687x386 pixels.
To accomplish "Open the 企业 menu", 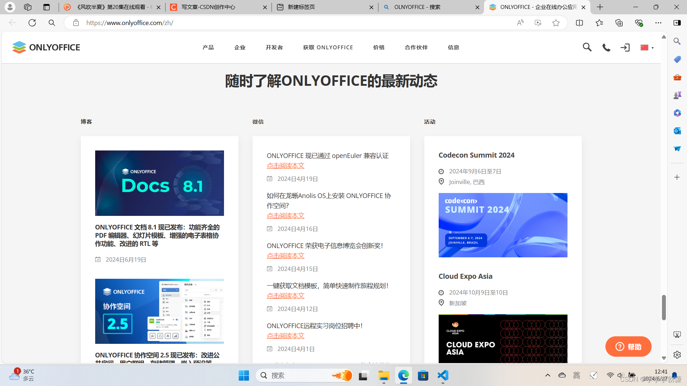I will [x=240, y=48].
